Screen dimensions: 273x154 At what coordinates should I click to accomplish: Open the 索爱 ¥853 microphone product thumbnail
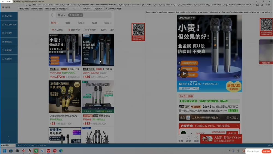[x=98, y=97]
